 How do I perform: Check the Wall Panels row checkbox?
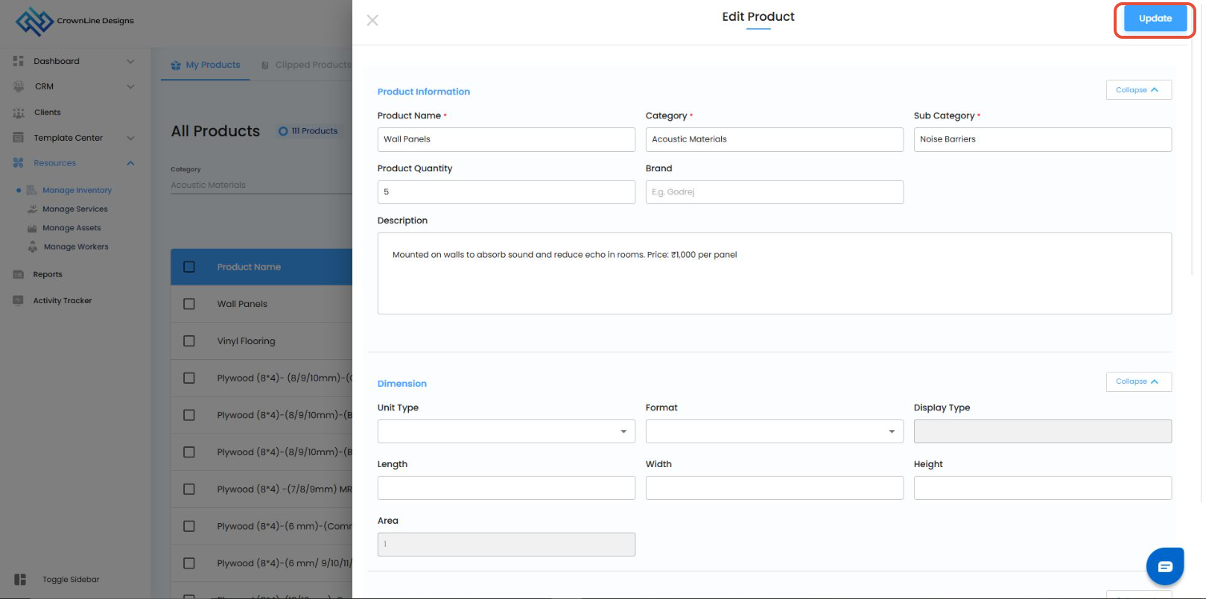pyautogui.click(x=189, y=304)
